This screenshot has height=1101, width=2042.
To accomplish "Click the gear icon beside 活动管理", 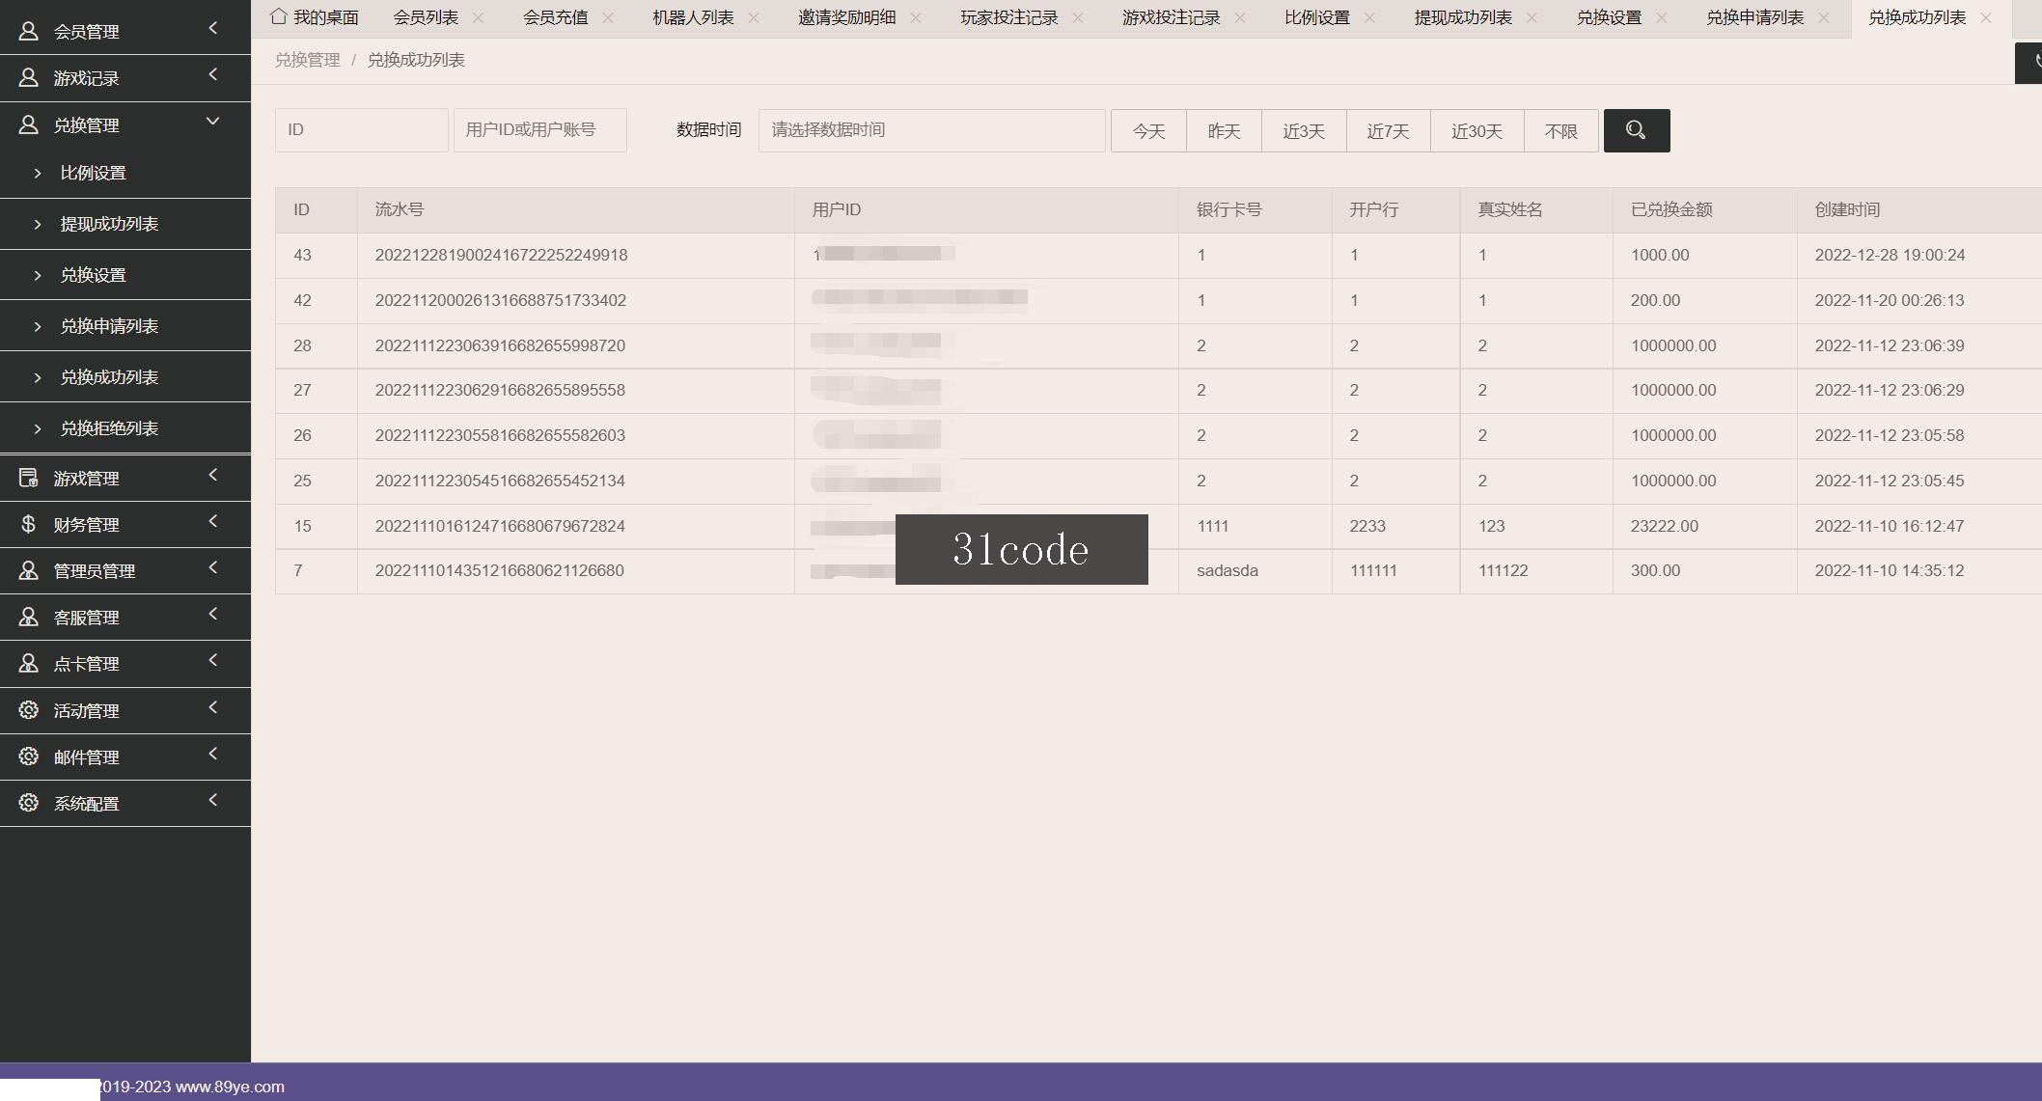I will click(29, 710).
